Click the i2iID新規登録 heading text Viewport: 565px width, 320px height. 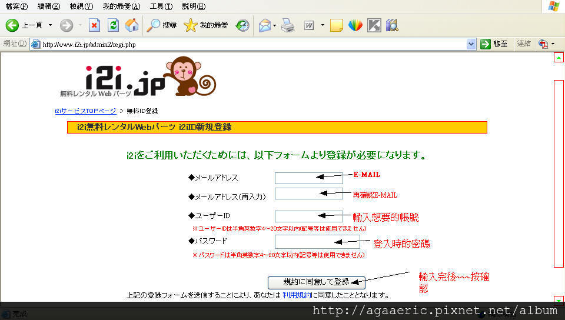coord(205,127)
